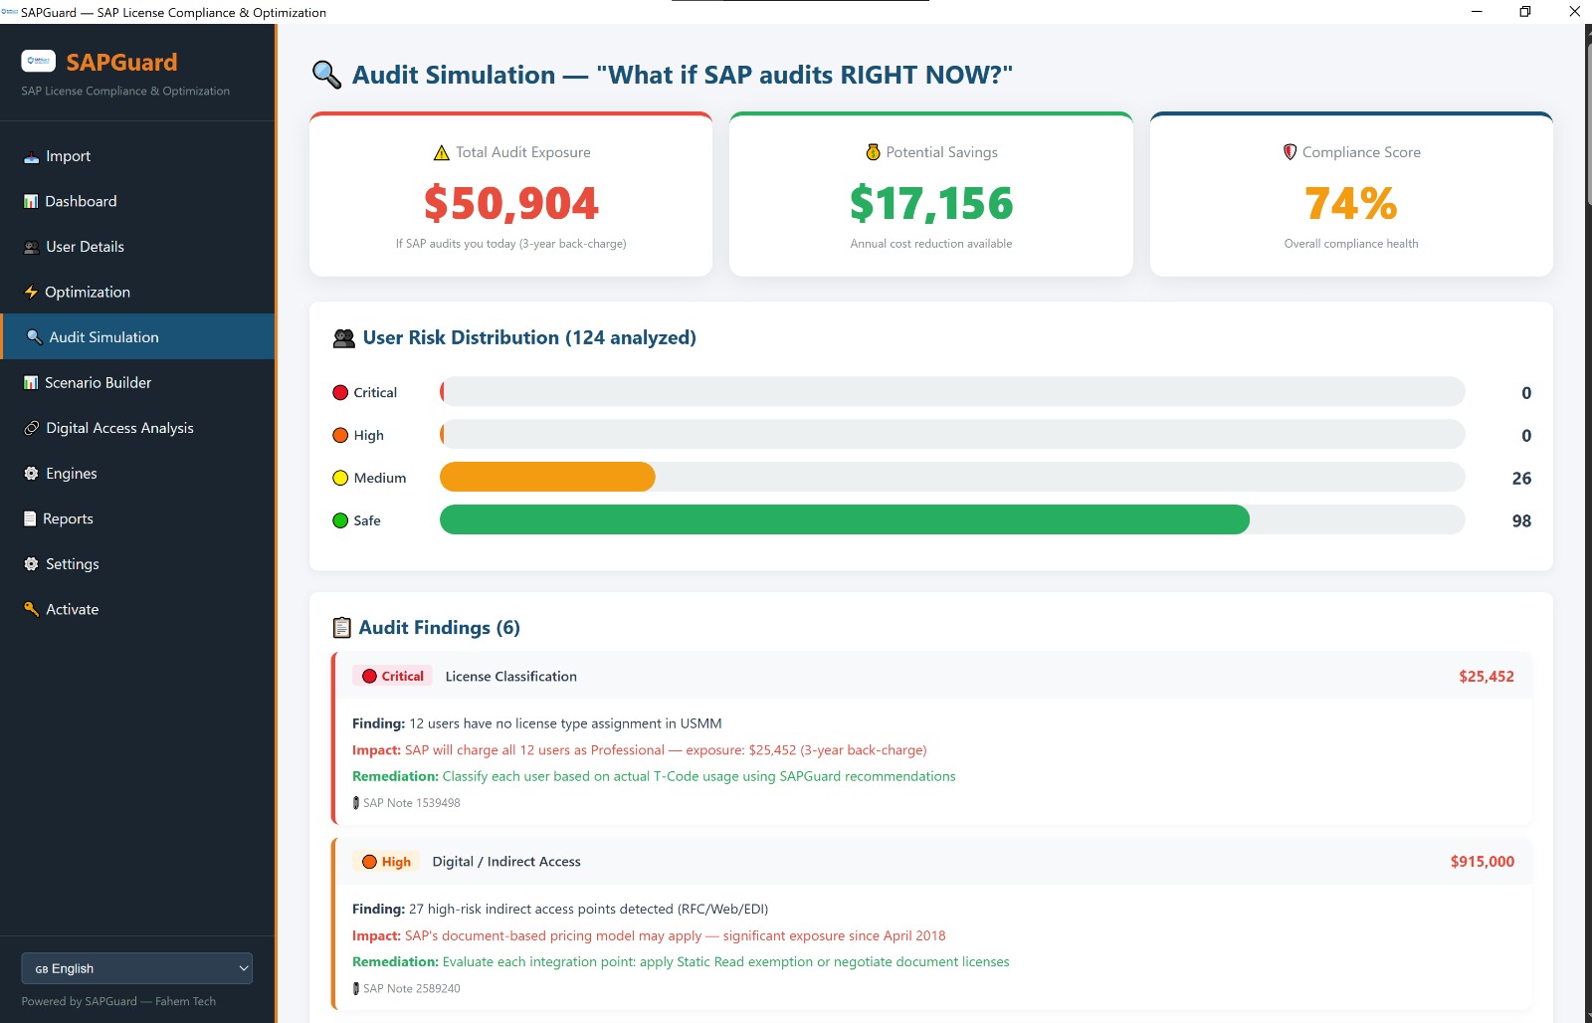1592x1023 pixels.
Task: Click the Digital Access Analysis link icon
Action: click(x=32, y=428)
